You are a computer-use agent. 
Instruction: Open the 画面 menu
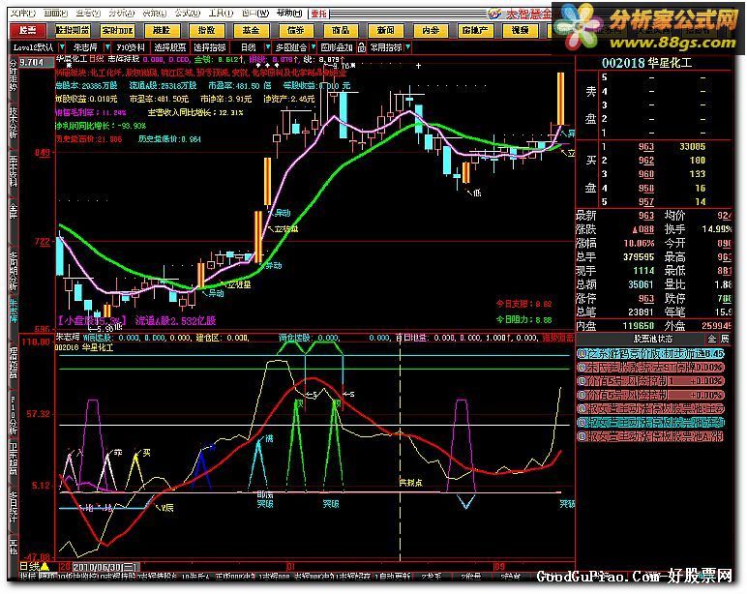[x=56, y=14]
